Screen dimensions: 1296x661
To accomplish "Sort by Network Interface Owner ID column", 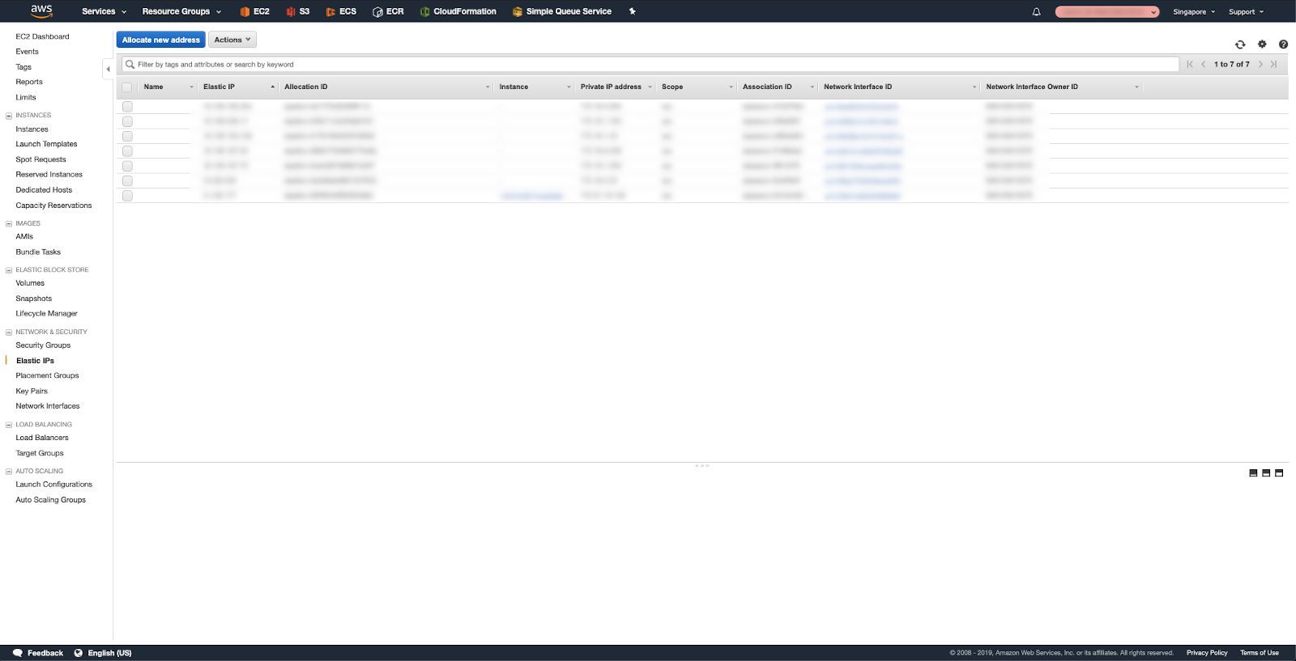I will pyautogui.click(x=1061, y=87).
